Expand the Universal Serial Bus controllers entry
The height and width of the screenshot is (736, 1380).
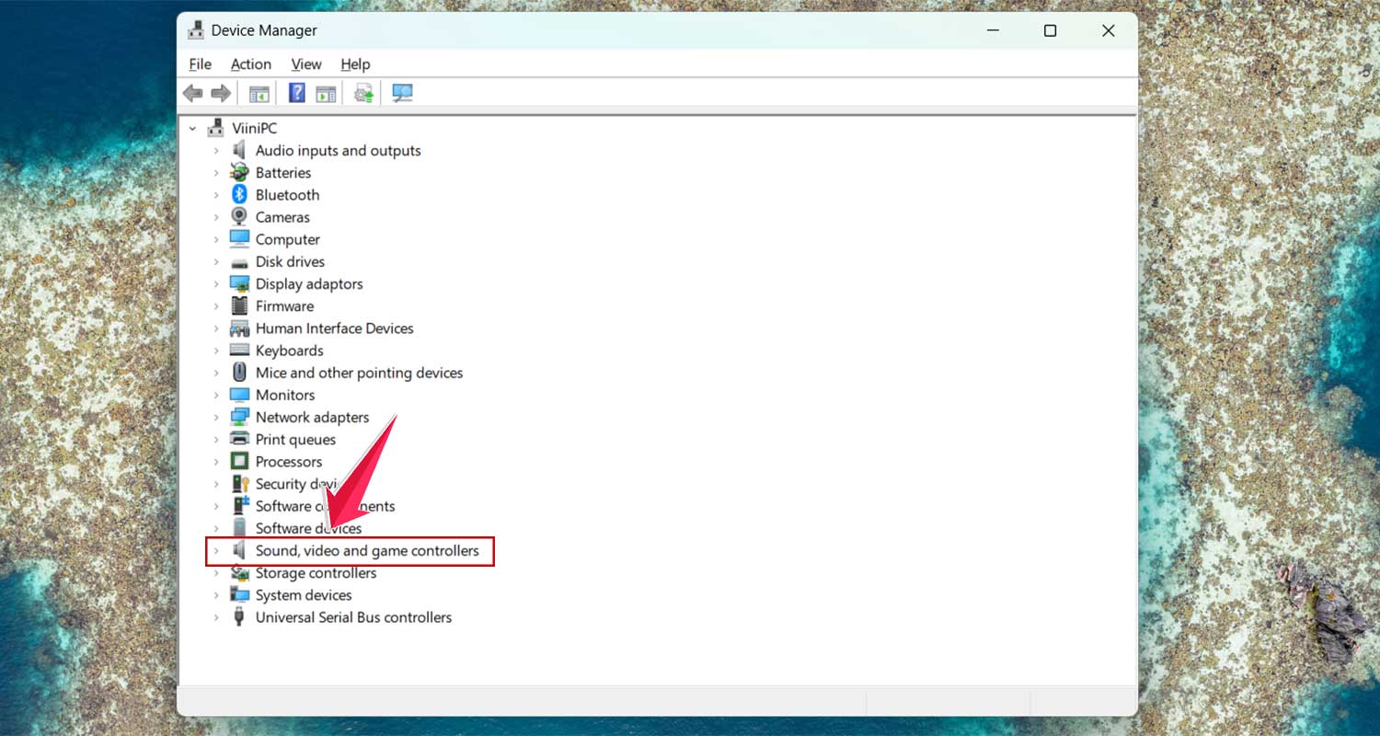[x=215, y=617]
